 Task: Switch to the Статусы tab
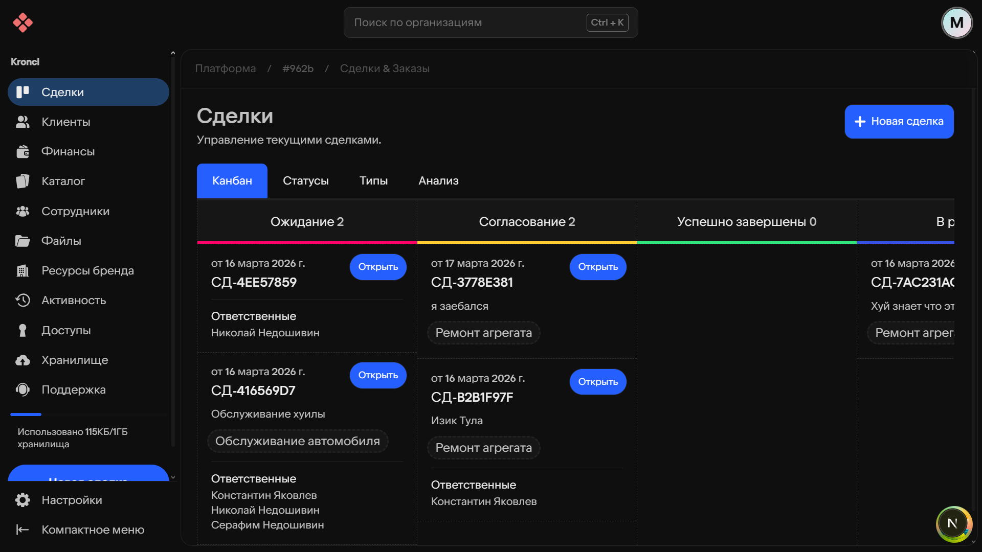305,181
